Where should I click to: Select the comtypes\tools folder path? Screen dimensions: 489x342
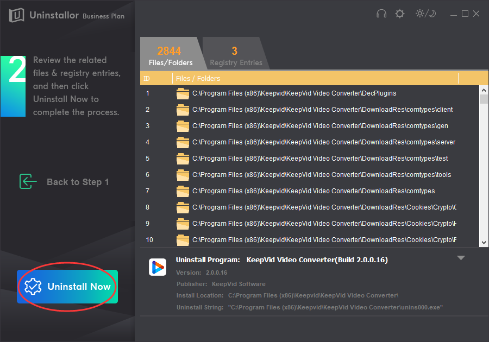click(322, 175)
